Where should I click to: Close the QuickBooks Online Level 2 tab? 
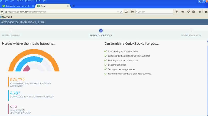coord(33,6)
